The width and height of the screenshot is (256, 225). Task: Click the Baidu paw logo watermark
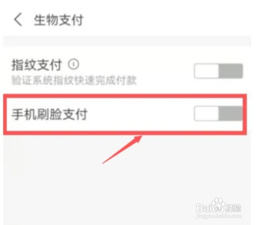coord(218,205)
